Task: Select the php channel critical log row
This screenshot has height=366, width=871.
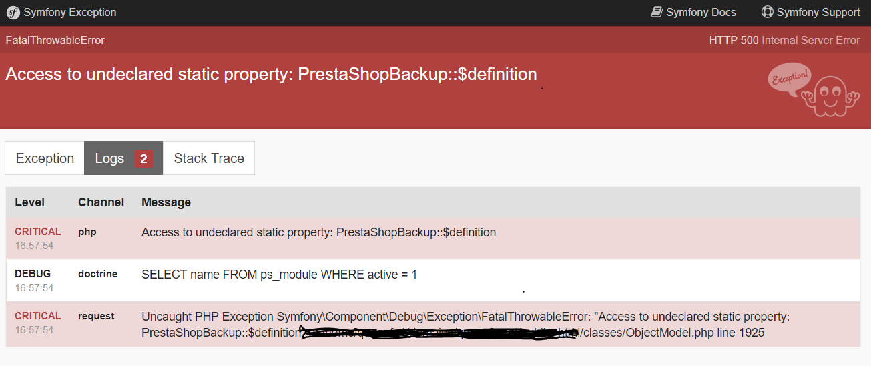Action: click(433, 238)
